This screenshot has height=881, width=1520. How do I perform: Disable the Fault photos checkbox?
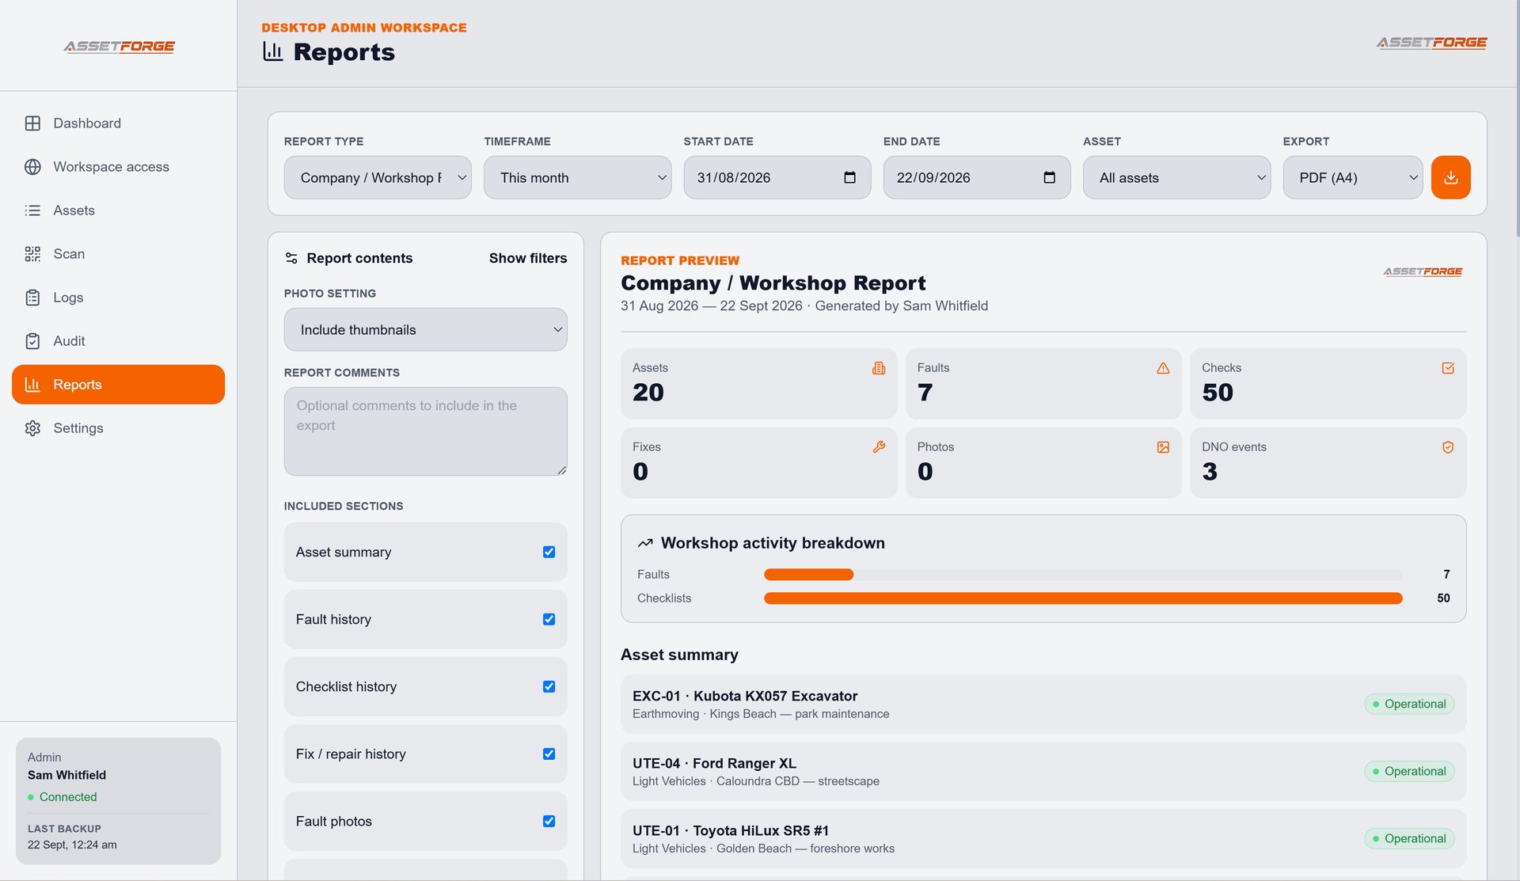pyautogui.click(x=549, y=821)
